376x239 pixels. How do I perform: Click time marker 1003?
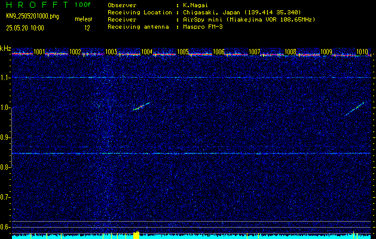click(x=111, y=51)
